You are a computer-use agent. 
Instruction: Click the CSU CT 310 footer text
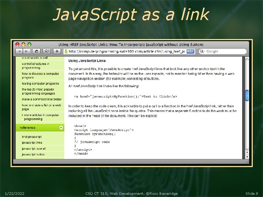[131, 193]
